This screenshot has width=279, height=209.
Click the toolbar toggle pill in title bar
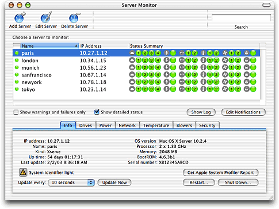click(x=266, y=5)
